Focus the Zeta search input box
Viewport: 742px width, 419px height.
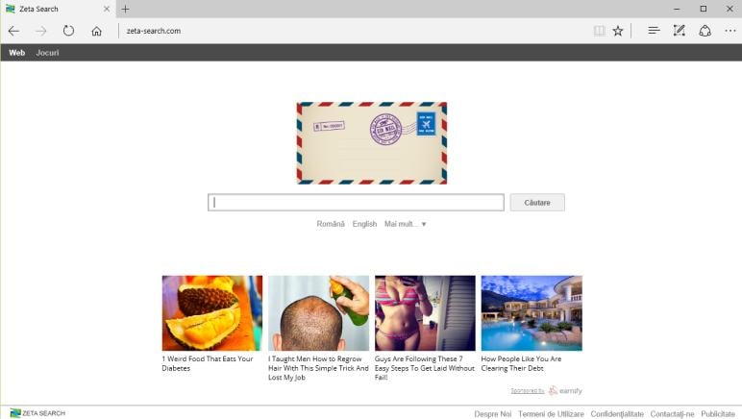tap(356, 203)
